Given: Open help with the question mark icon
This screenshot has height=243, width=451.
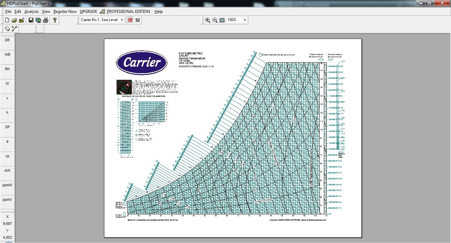Looking at the screenshot, I should click(55, 20).
